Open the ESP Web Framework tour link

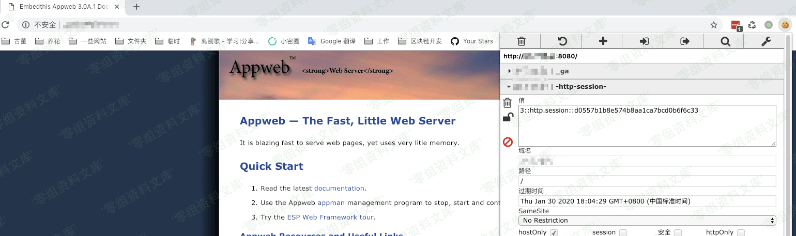coord(330,217)
